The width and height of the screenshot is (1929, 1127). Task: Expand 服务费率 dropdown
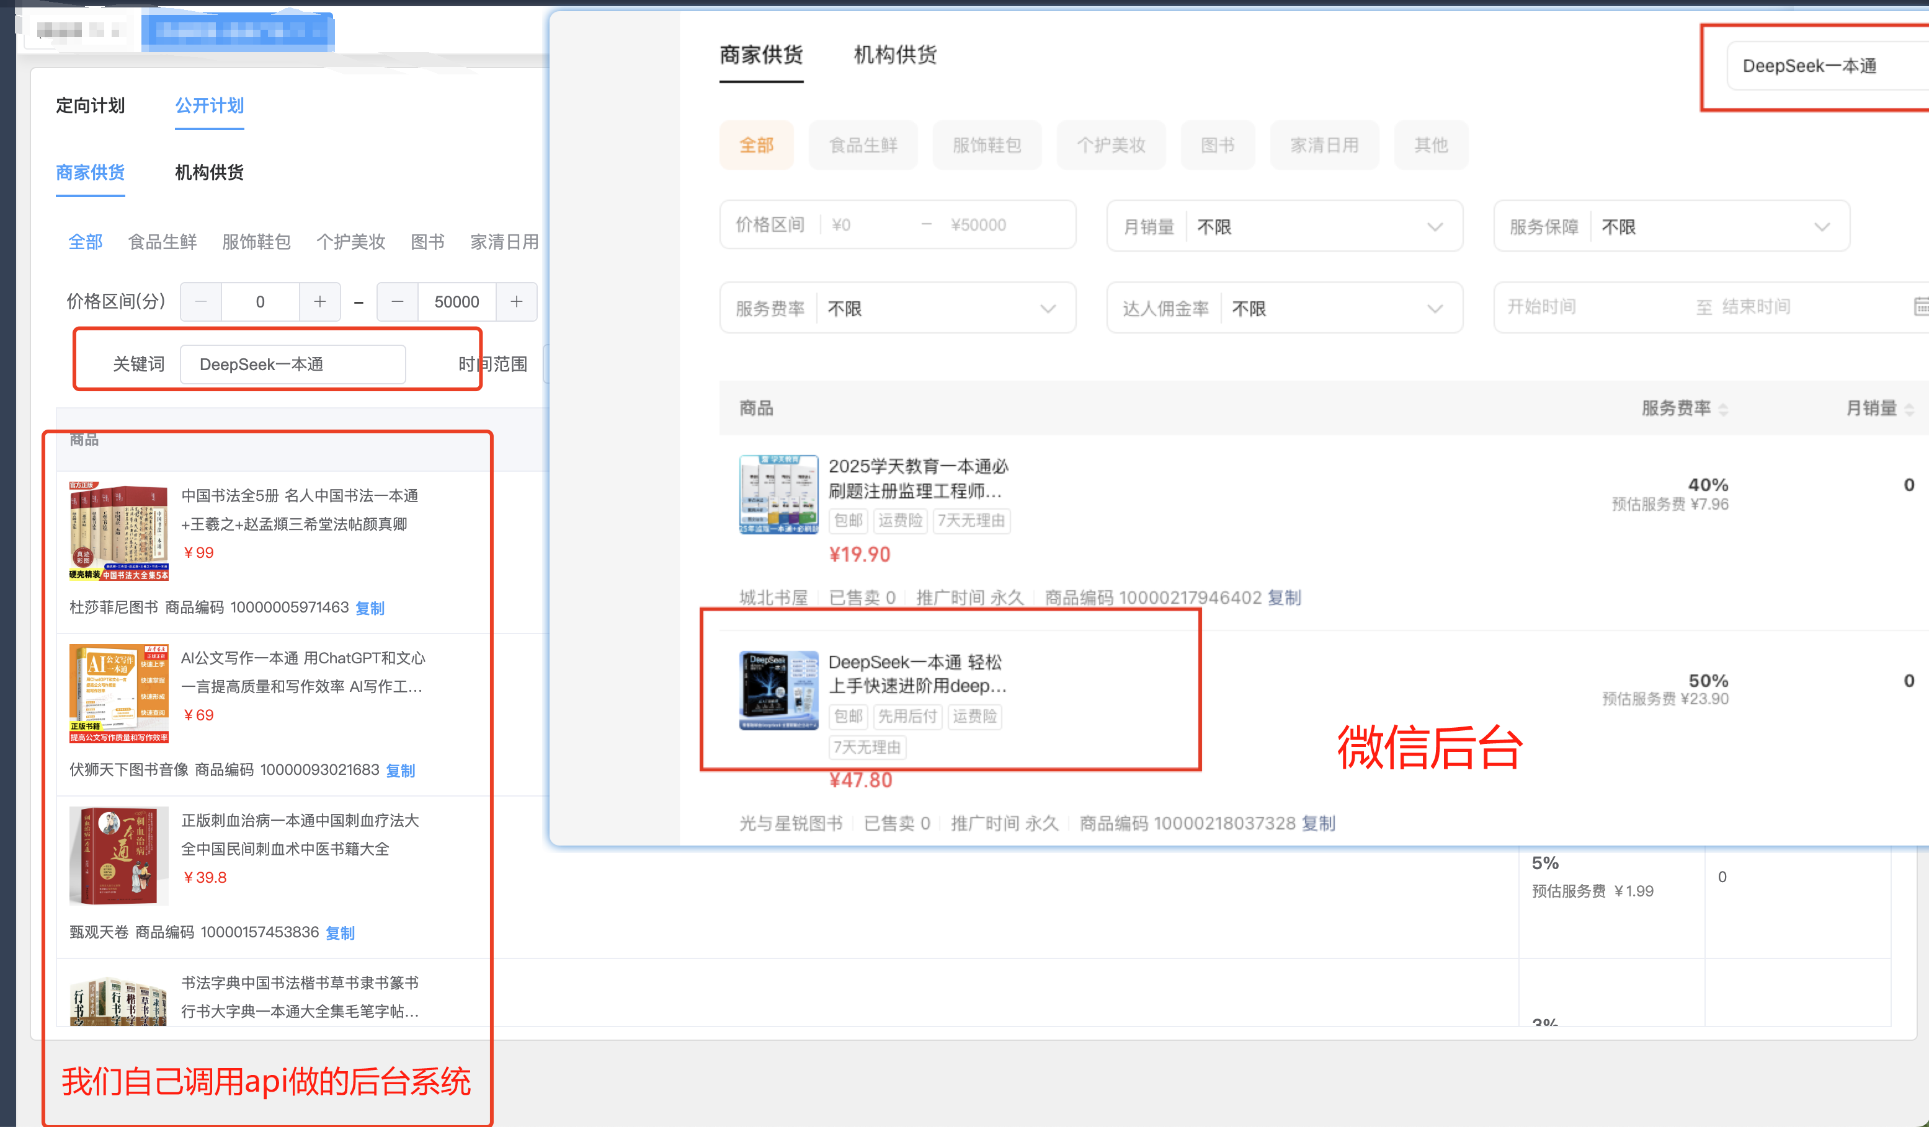[x=897, y=307]
